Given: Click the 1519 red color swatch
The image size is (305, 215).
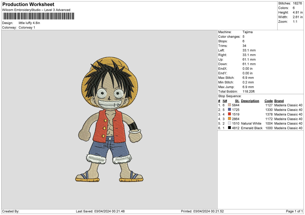Looking at the screenshot, I should [230, 114].
